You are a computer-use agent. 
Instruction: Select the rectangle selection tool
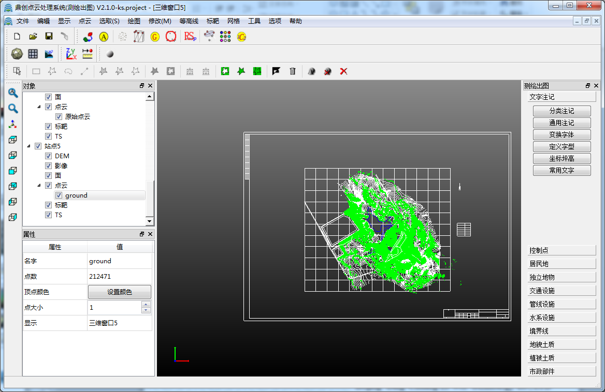point(36,71)
